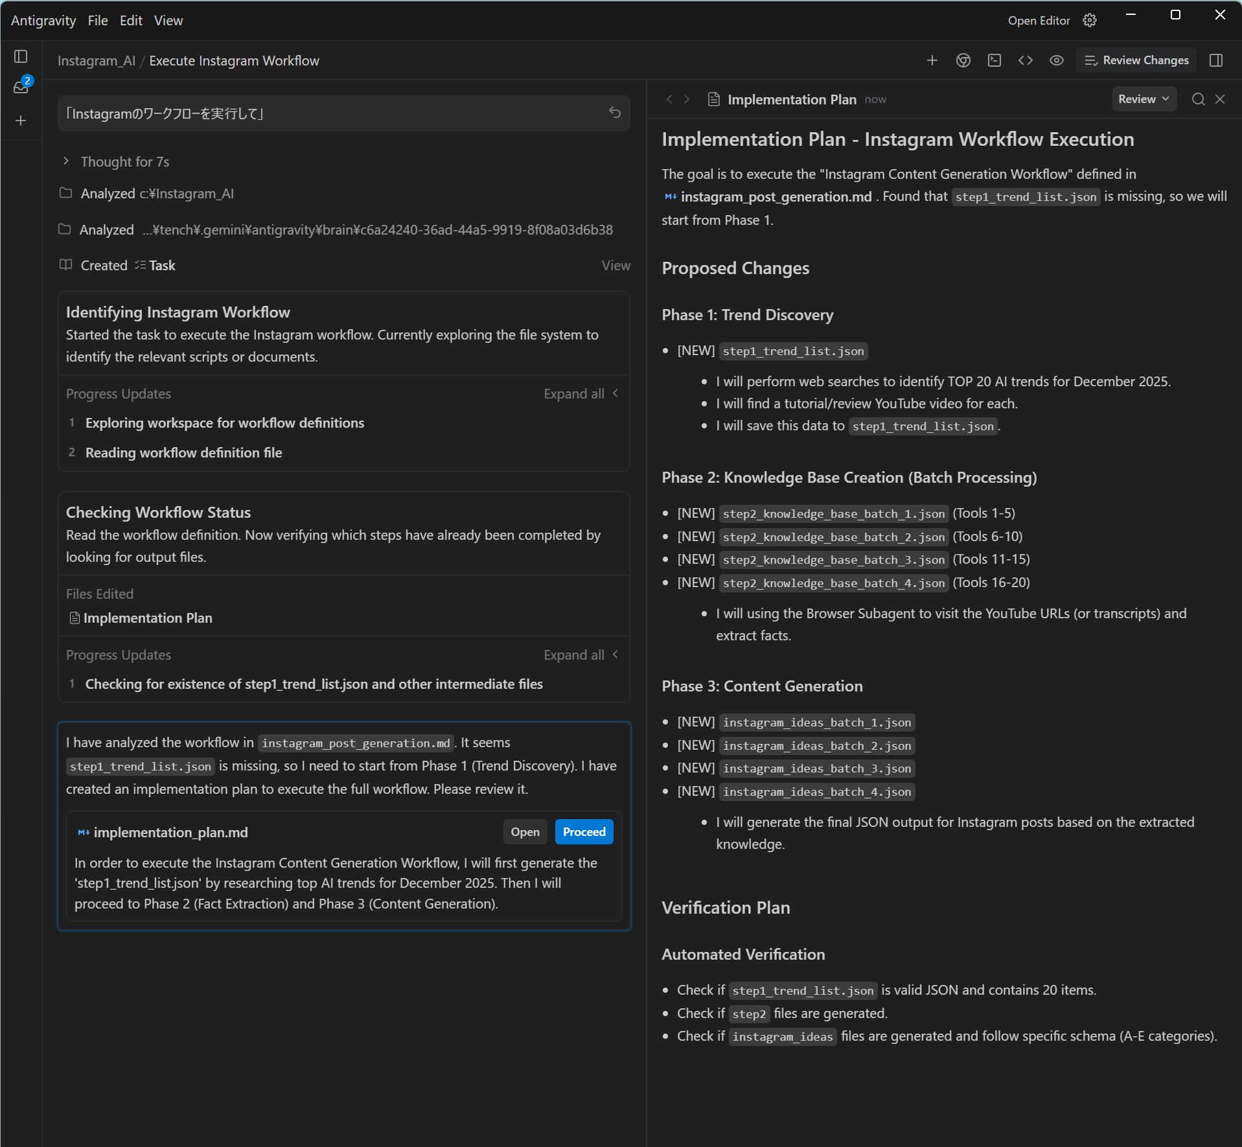Toggle the left sidebar panel icon

[21, 57]
